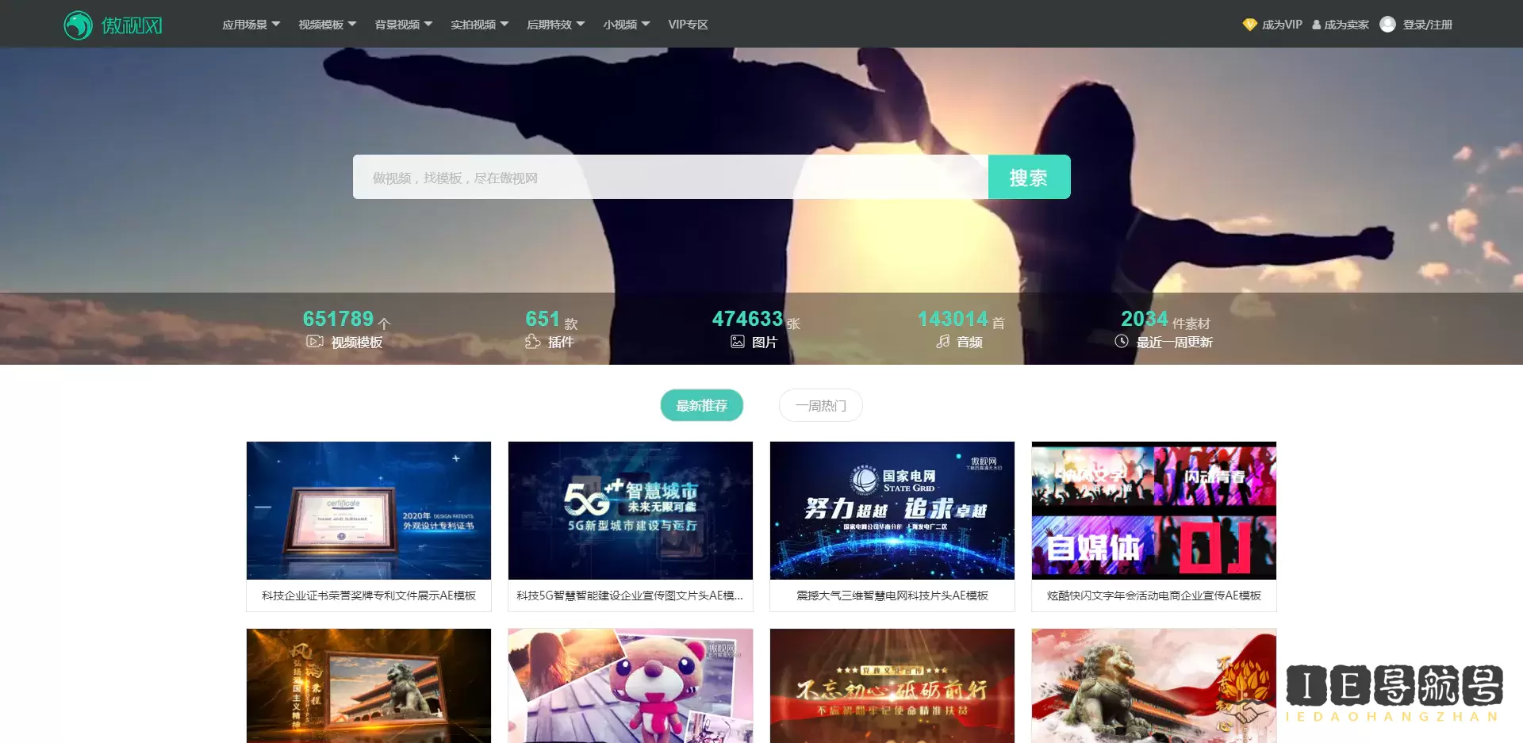Open the VIP专区 menu item
Viewport: 1523px width, 743px height.
click(x=688, y=25)
